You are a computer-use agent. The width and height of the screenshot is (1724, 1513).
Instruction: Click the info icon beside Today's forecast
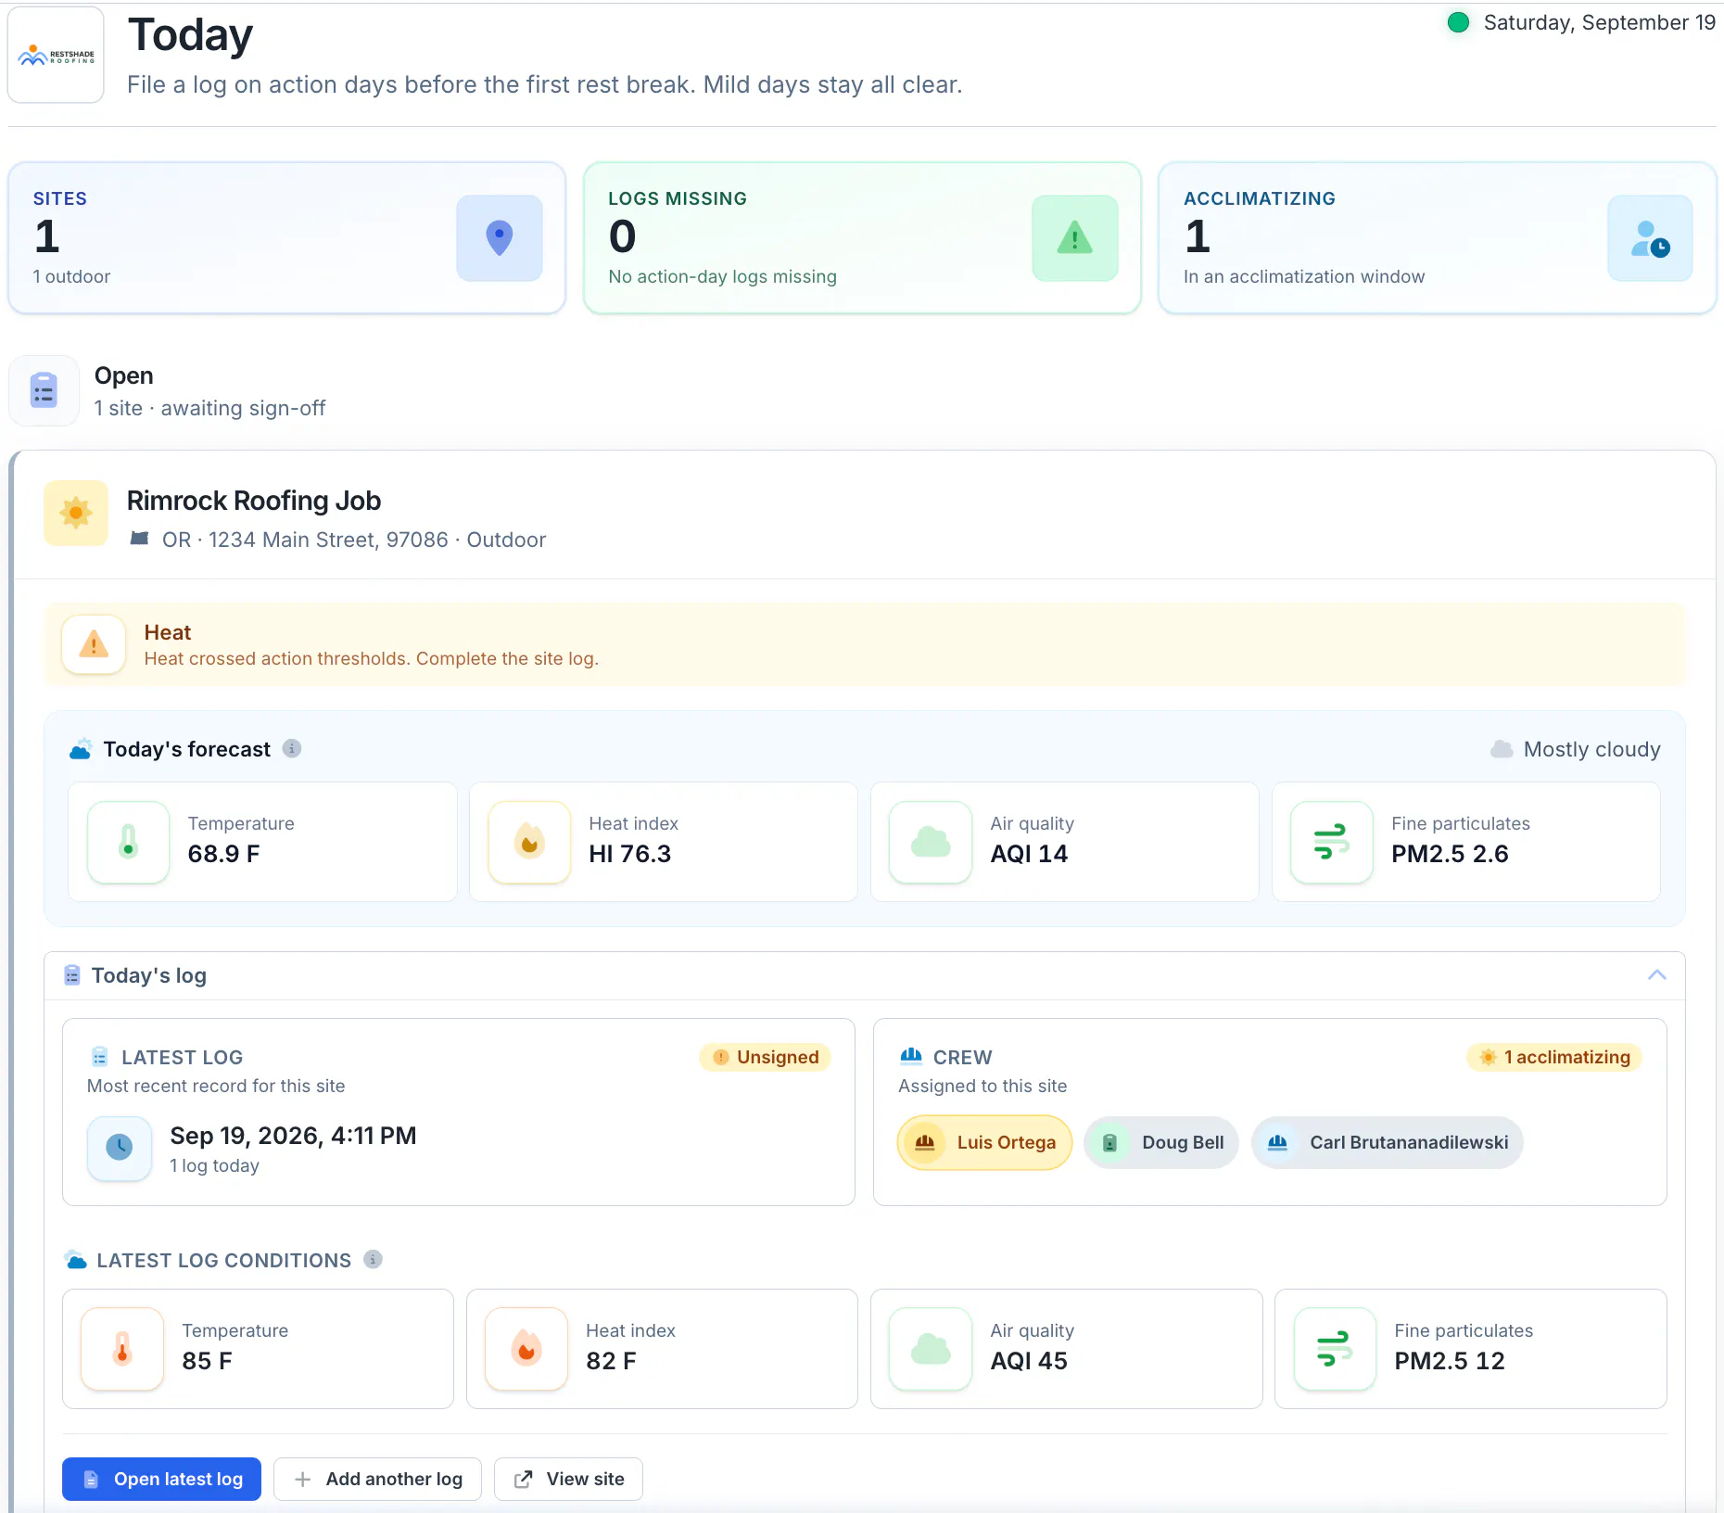(x=292, y=748)
